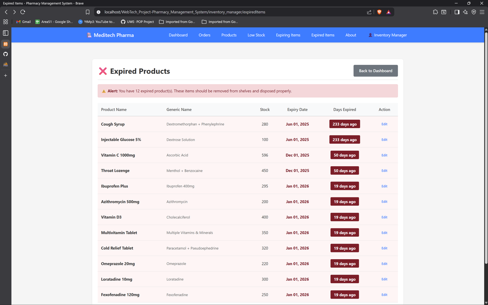Go back to the previous page
Image resolution: width=488 pixels, height=305 pixels.
[x=6, y=12]
